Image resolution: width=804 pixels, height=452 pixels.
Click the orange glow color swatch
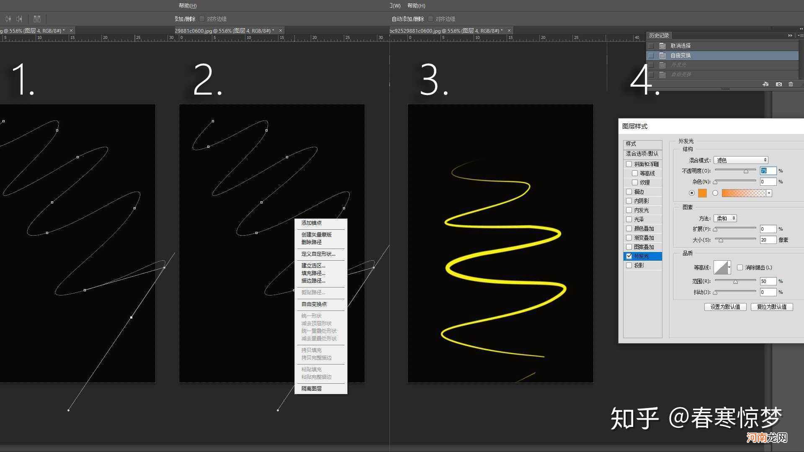[702, 193]
